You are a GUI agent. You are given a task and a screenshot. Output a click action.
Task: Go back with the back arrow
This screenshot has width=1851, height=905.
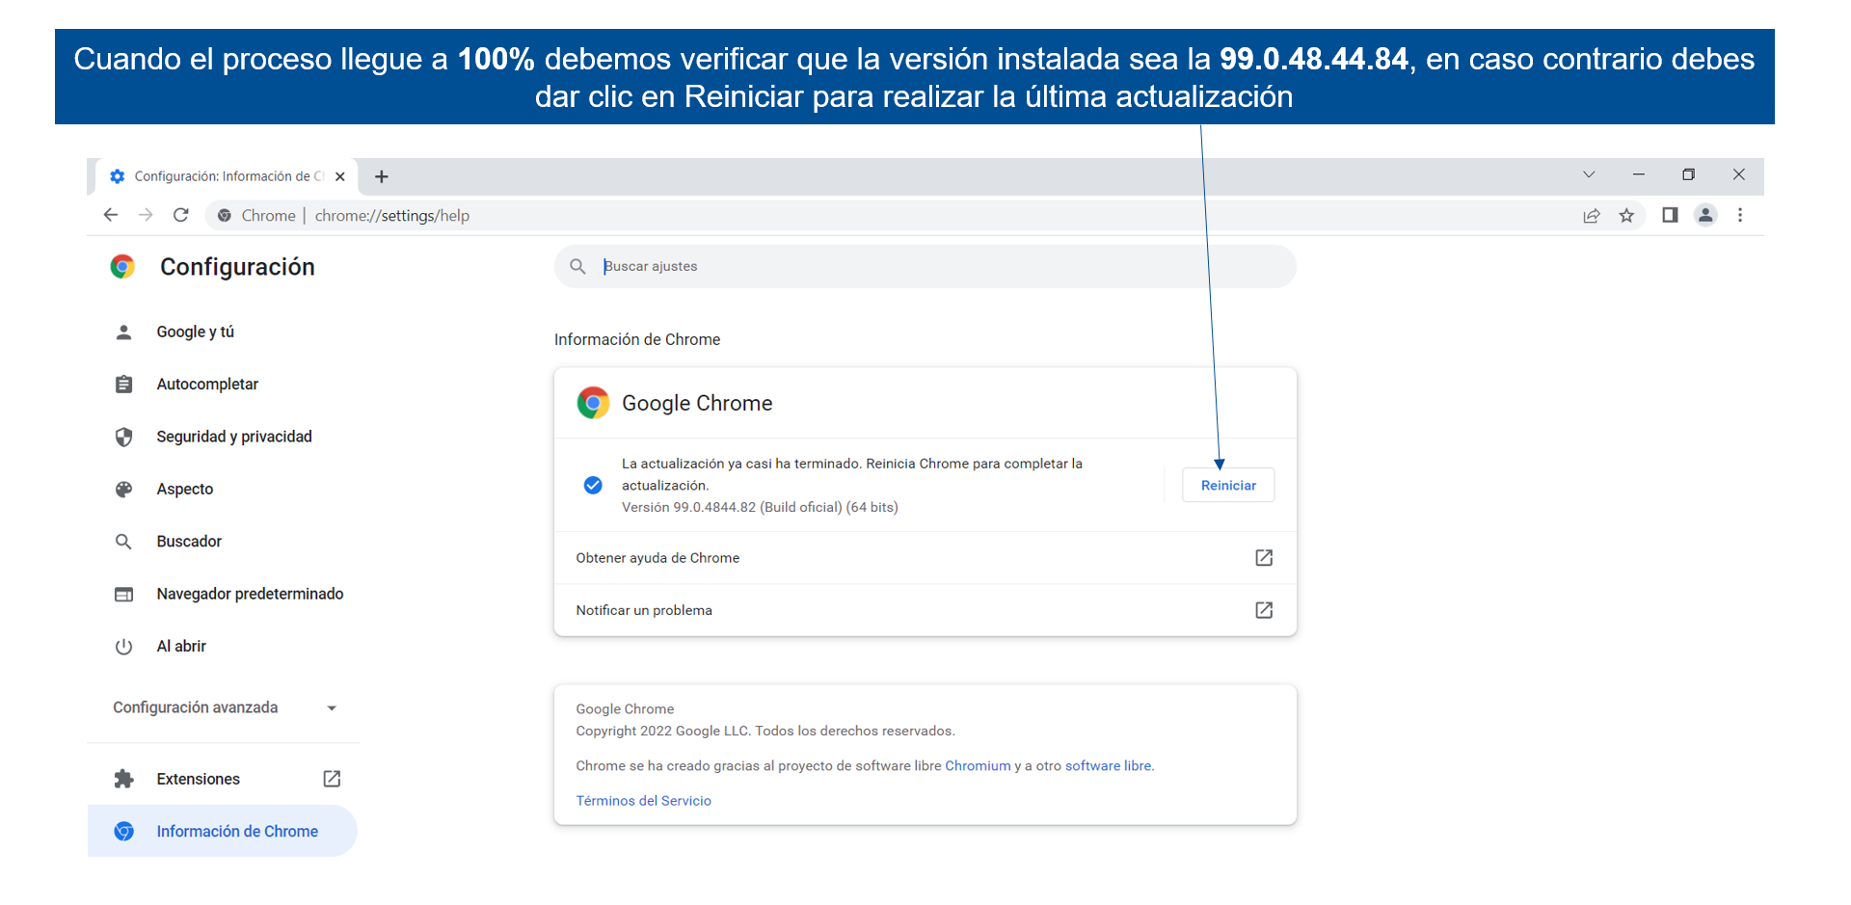[111, 215]
